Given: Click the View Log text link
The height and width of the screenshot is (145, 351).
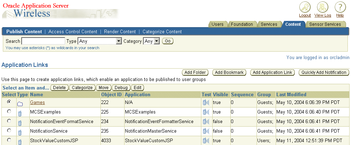Looking at the screenshot, I should (323, 16).
